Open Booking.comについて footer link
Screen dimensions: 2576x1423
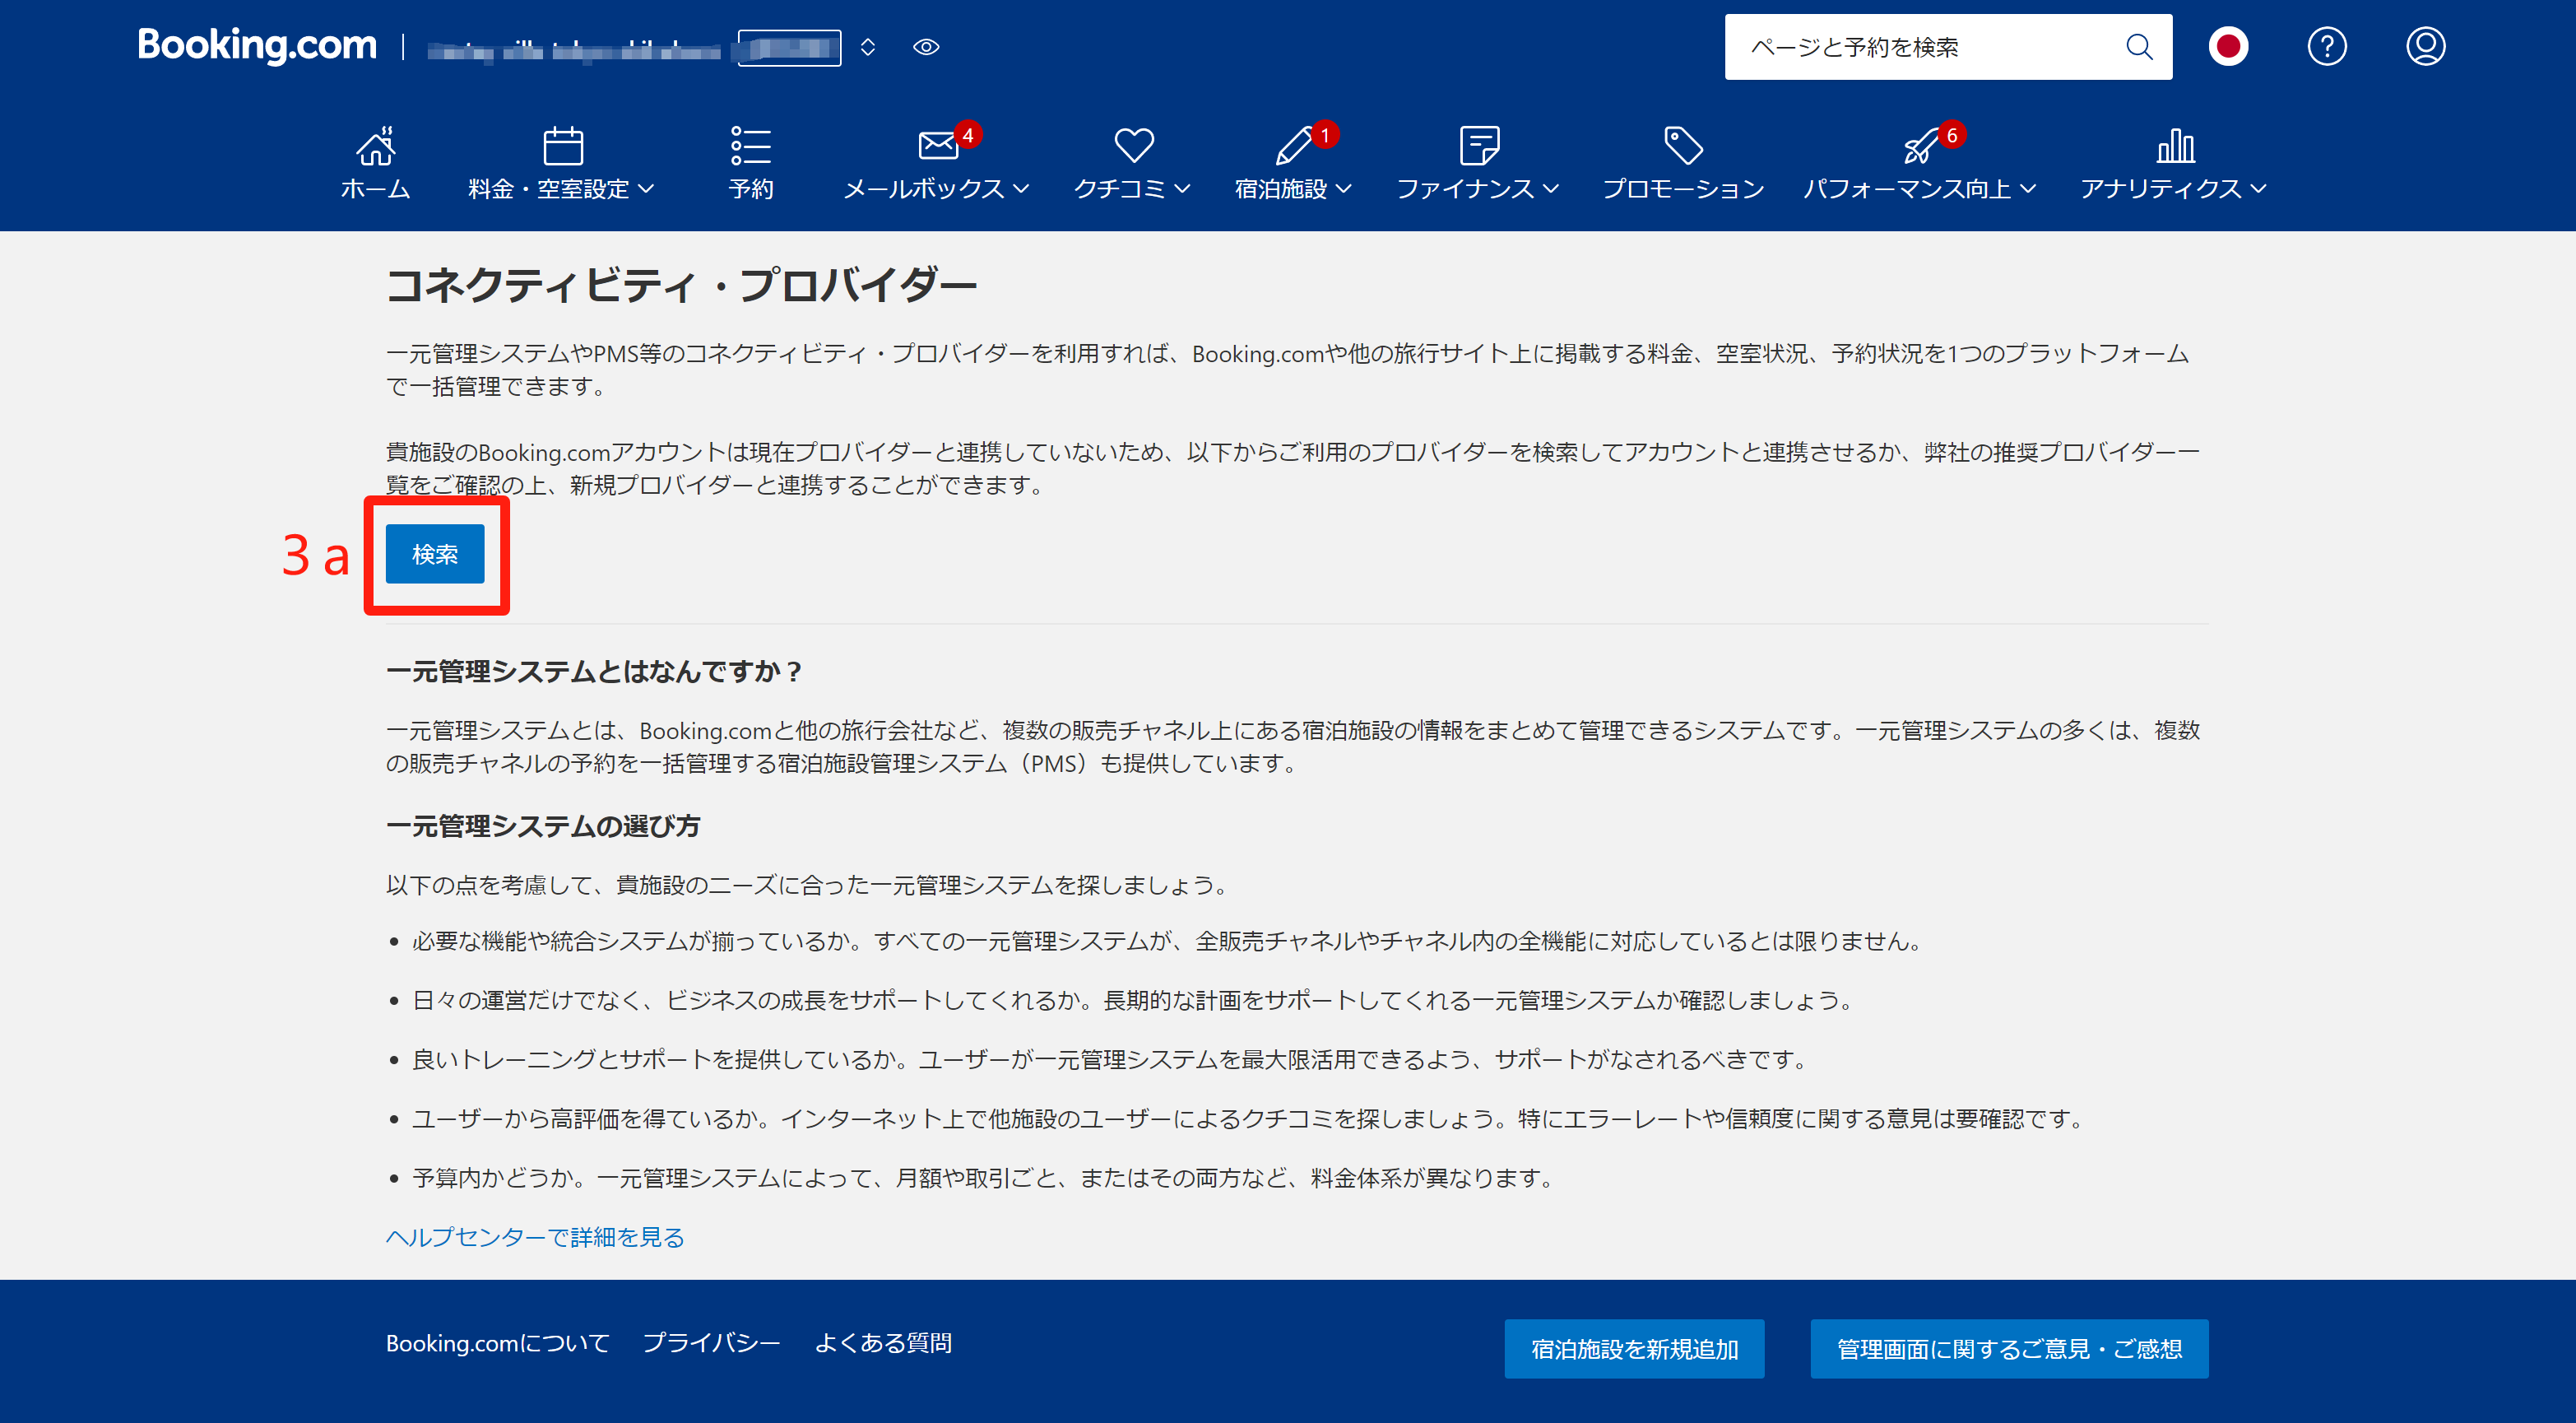[498, 1343]
